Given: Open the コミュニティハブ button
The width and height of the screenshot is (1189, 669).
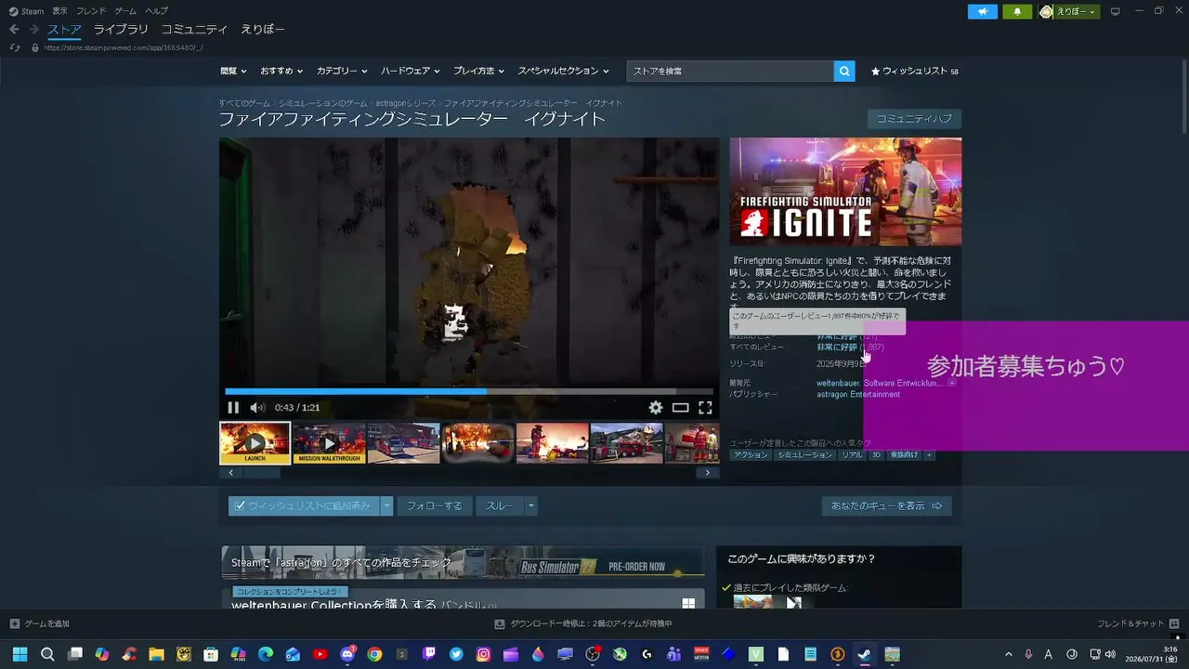Looking at the screenshot, I should click(914, 119).
